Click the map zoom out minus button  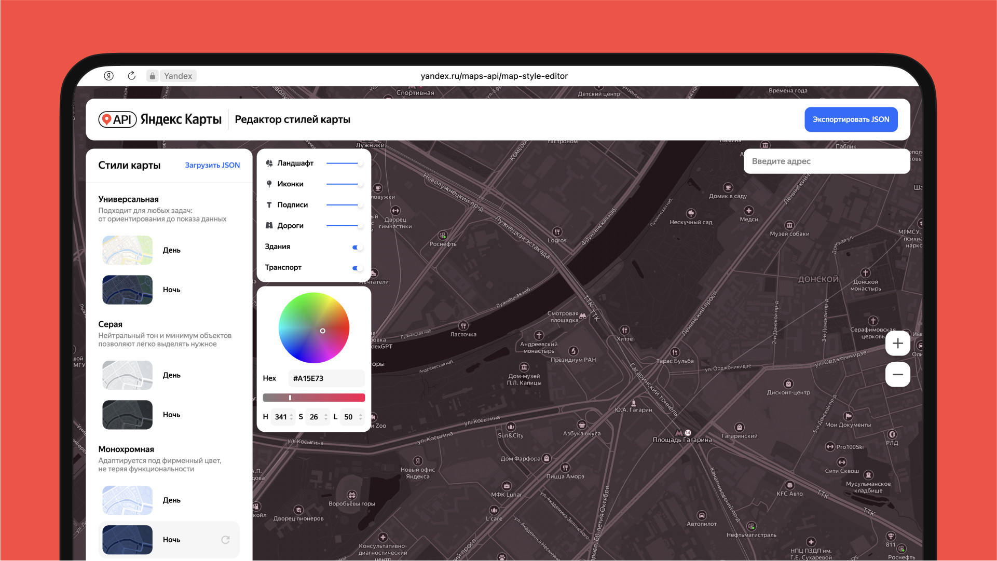897,375
